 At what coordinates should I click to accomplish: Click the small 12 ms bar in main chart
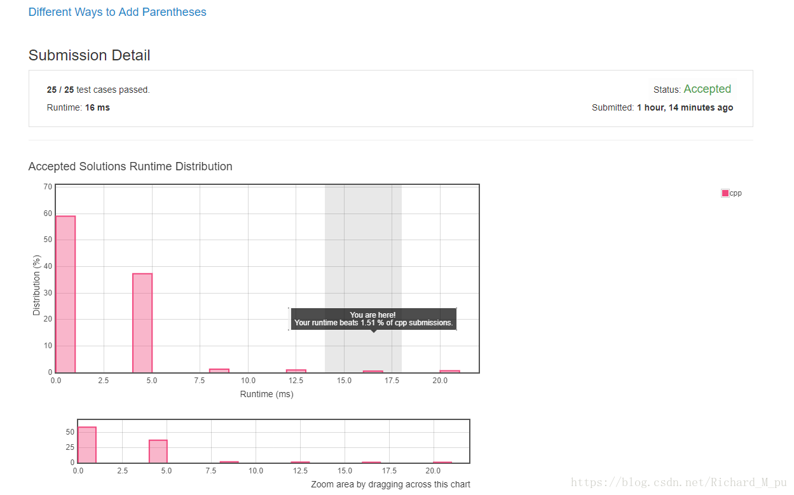click(296, 370)
